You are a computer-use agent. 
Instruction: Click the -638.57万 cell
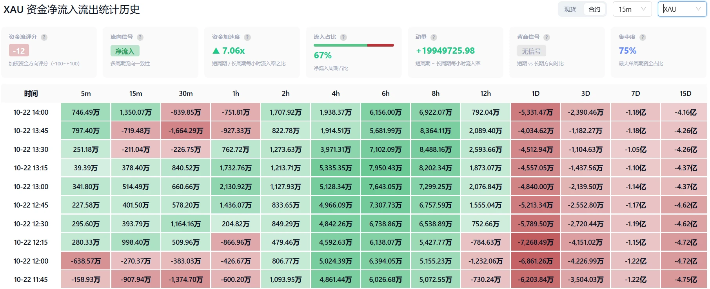86,261
